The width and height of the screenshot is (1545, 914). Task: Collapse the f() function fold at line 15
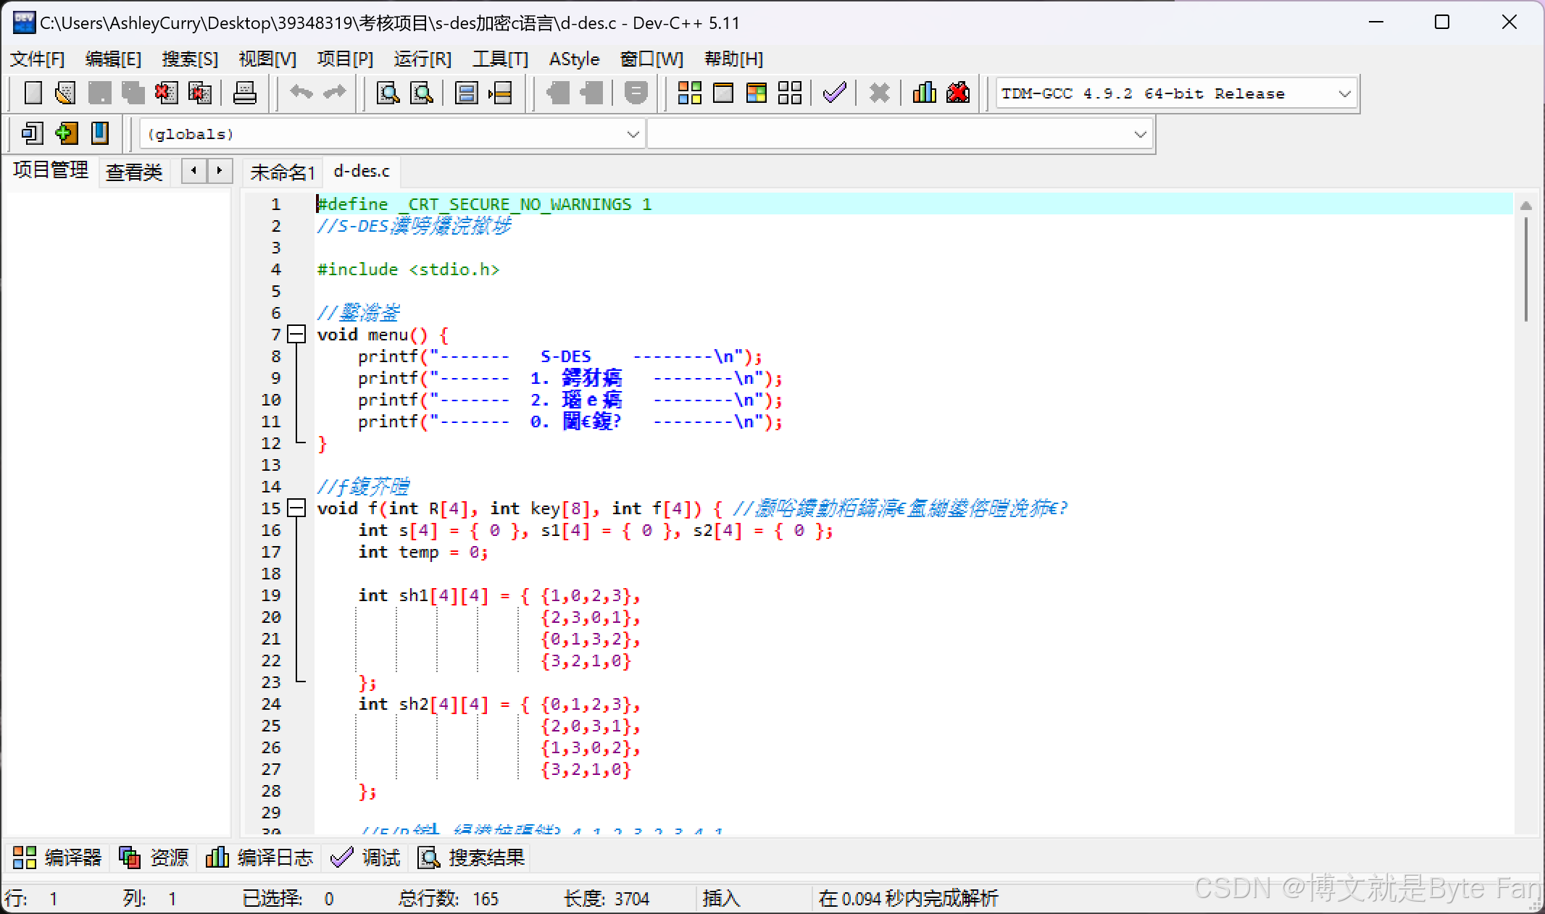click(296, 508)
